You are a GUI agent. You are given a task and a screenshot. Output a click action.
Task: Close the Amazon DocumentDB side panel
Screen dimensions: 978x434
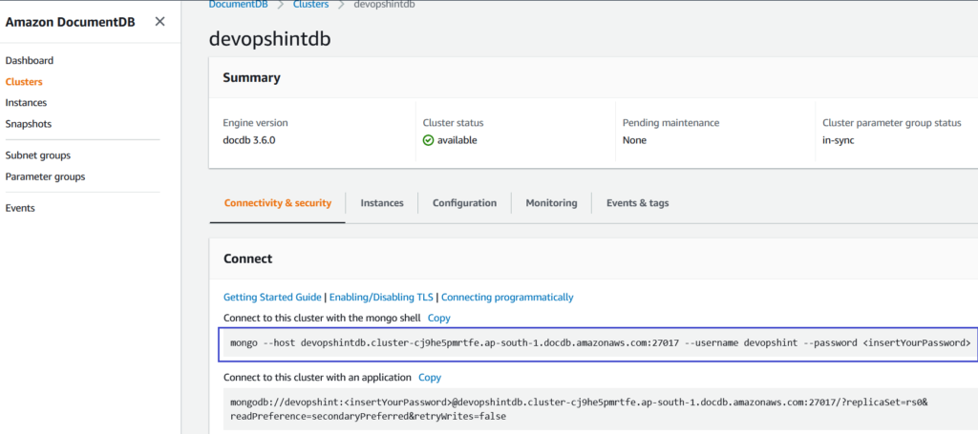159,22
